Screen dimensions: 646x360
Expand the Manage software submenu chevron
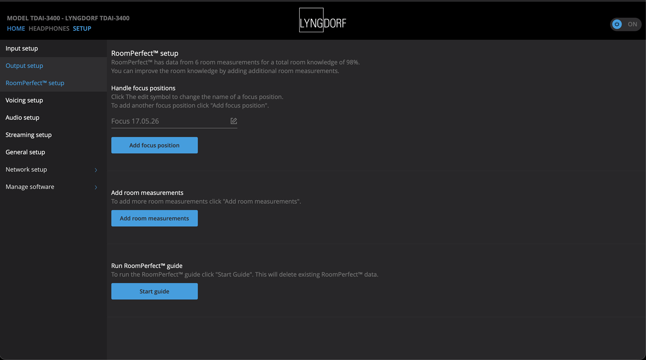click(x=96, y=187)
